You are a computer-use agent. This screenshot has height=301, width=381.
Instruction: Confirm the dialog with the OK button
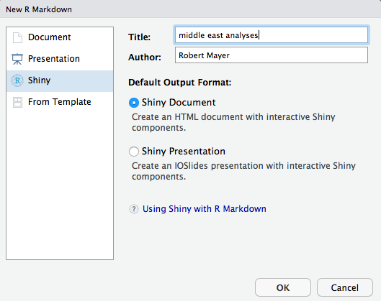point(283,287)
